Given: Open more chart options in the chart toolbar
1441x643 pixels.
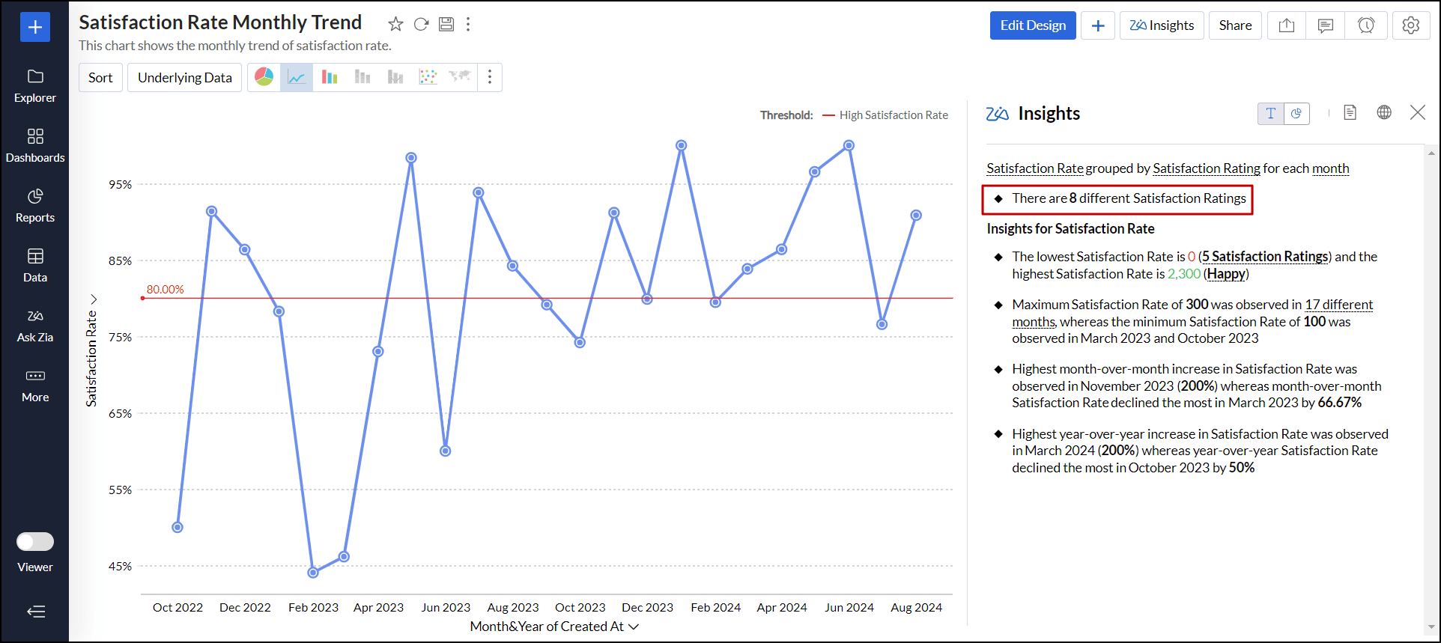Looking at the screenshot, I should pos(490,77).
